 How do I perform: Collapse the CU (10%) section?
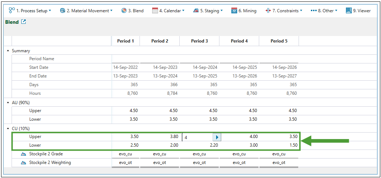point(8,129)
